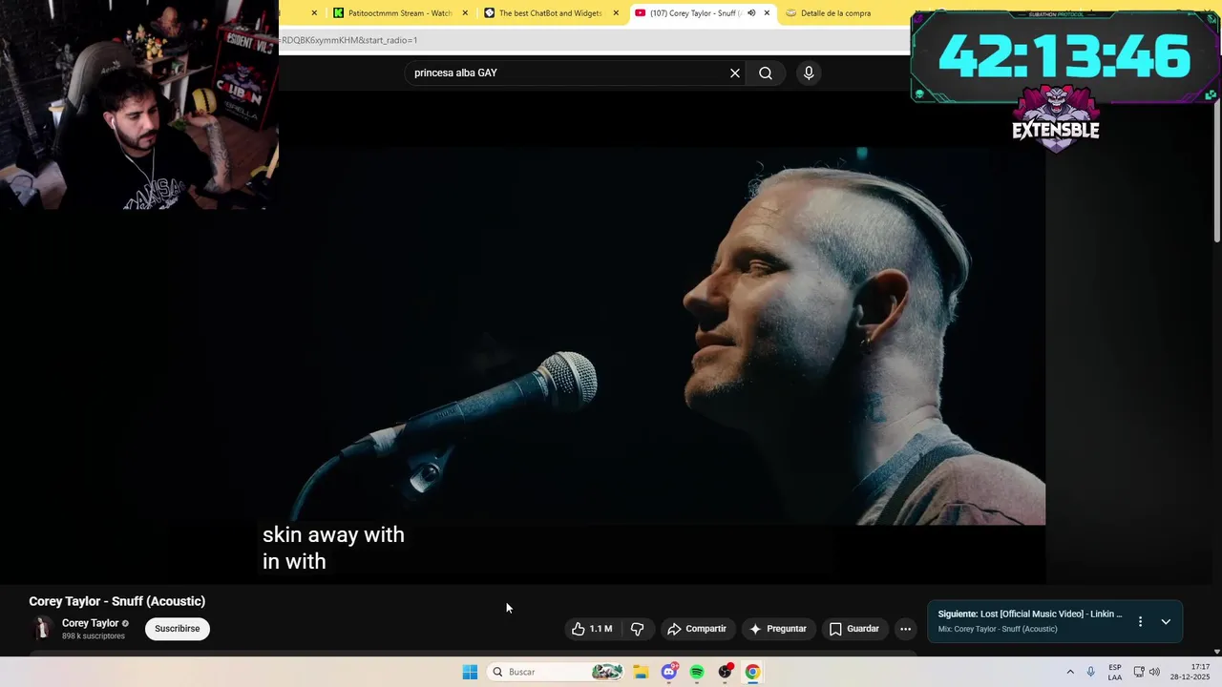Open the network status tray icon

[1139, 672]
